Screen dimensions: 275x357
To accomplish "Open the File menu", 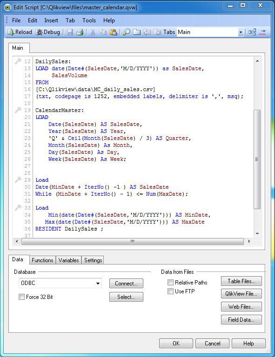I will [16, 20].
